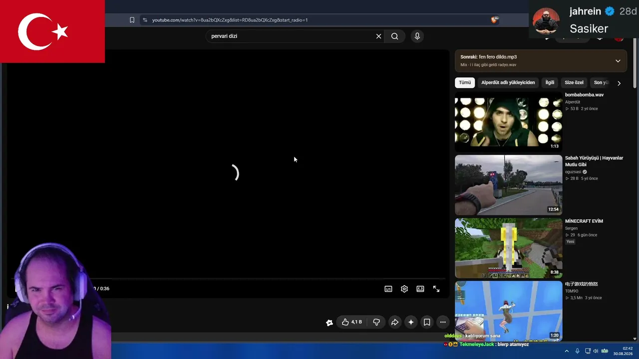Click the sidebar scrollbar down arrow
Image resolution: width=639 pixels, height=359 pixels.
pos(636,339)
